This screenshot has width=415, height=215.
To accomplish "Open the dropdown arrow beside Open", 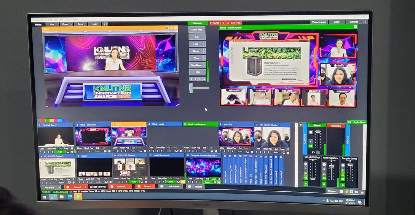I will tap(71, 24).
